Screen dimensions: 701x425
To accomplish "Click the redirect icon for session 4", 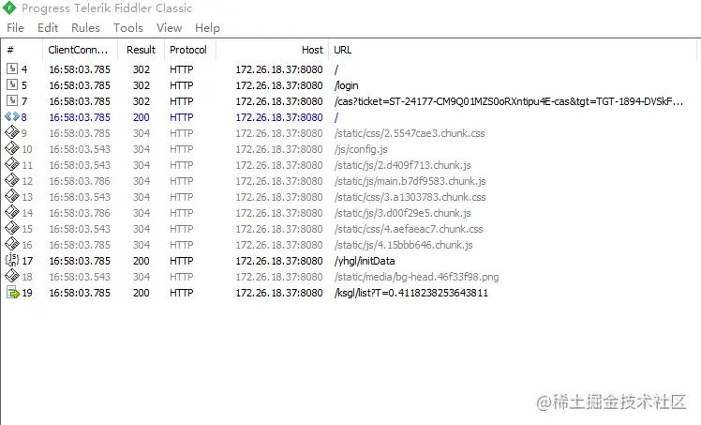I will point(12,69).
